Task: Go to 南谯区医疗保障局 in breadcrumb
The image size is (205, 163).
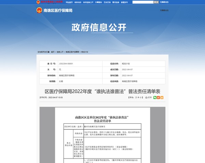Action: 72,52
